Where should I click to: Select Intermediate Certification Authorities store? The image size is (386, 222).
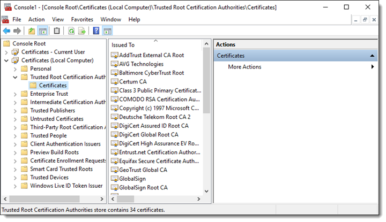point(68,102)
